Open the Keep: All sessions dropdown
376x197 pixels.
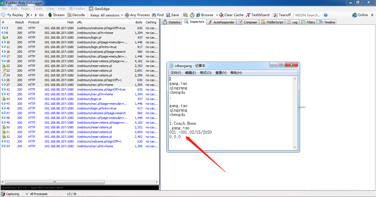pos(107,15)
